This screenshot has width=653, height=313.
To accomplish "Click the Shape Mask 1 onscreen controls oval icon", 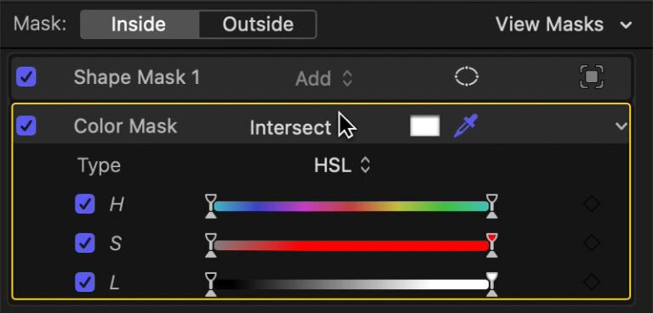I will [467, 77].
